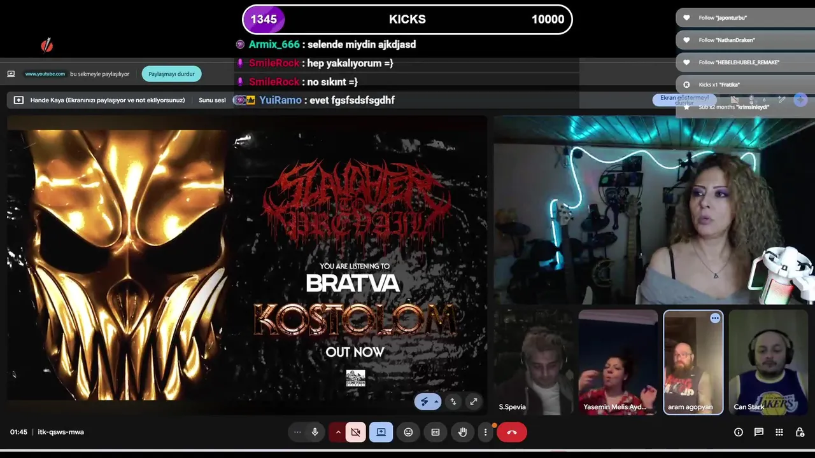The width and height of the screenshot is (815, 458).
Task: Raise your hand in the meeting
Action: click(463, 432)
